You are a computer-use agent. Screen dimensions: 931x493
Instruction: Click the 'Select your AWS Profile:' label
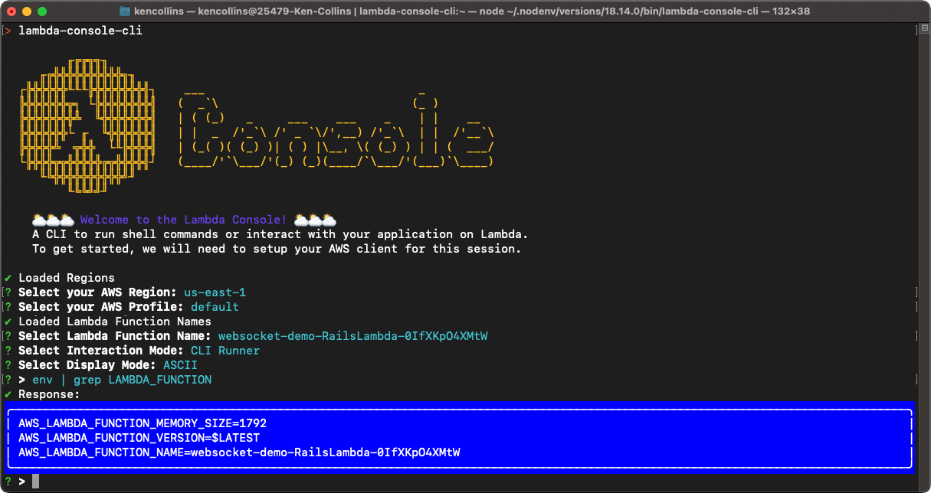tap(101, 307)
